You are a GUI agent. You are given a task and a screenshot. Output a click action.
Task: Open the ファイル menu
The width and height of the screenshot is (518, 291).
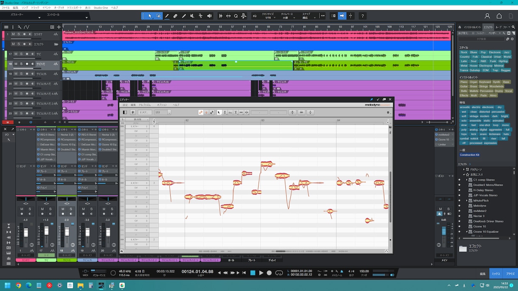click(x=6, y=8)
